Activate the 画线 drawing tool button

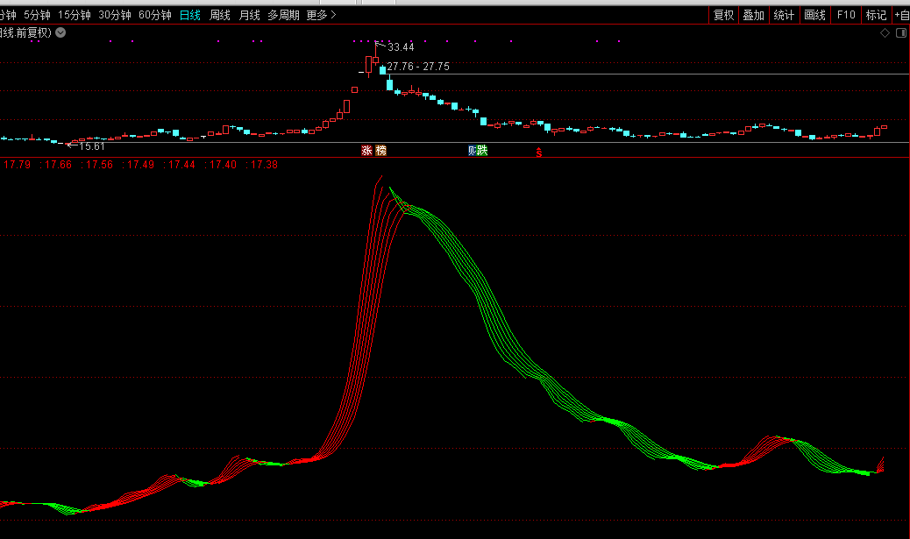coord(814,15)
